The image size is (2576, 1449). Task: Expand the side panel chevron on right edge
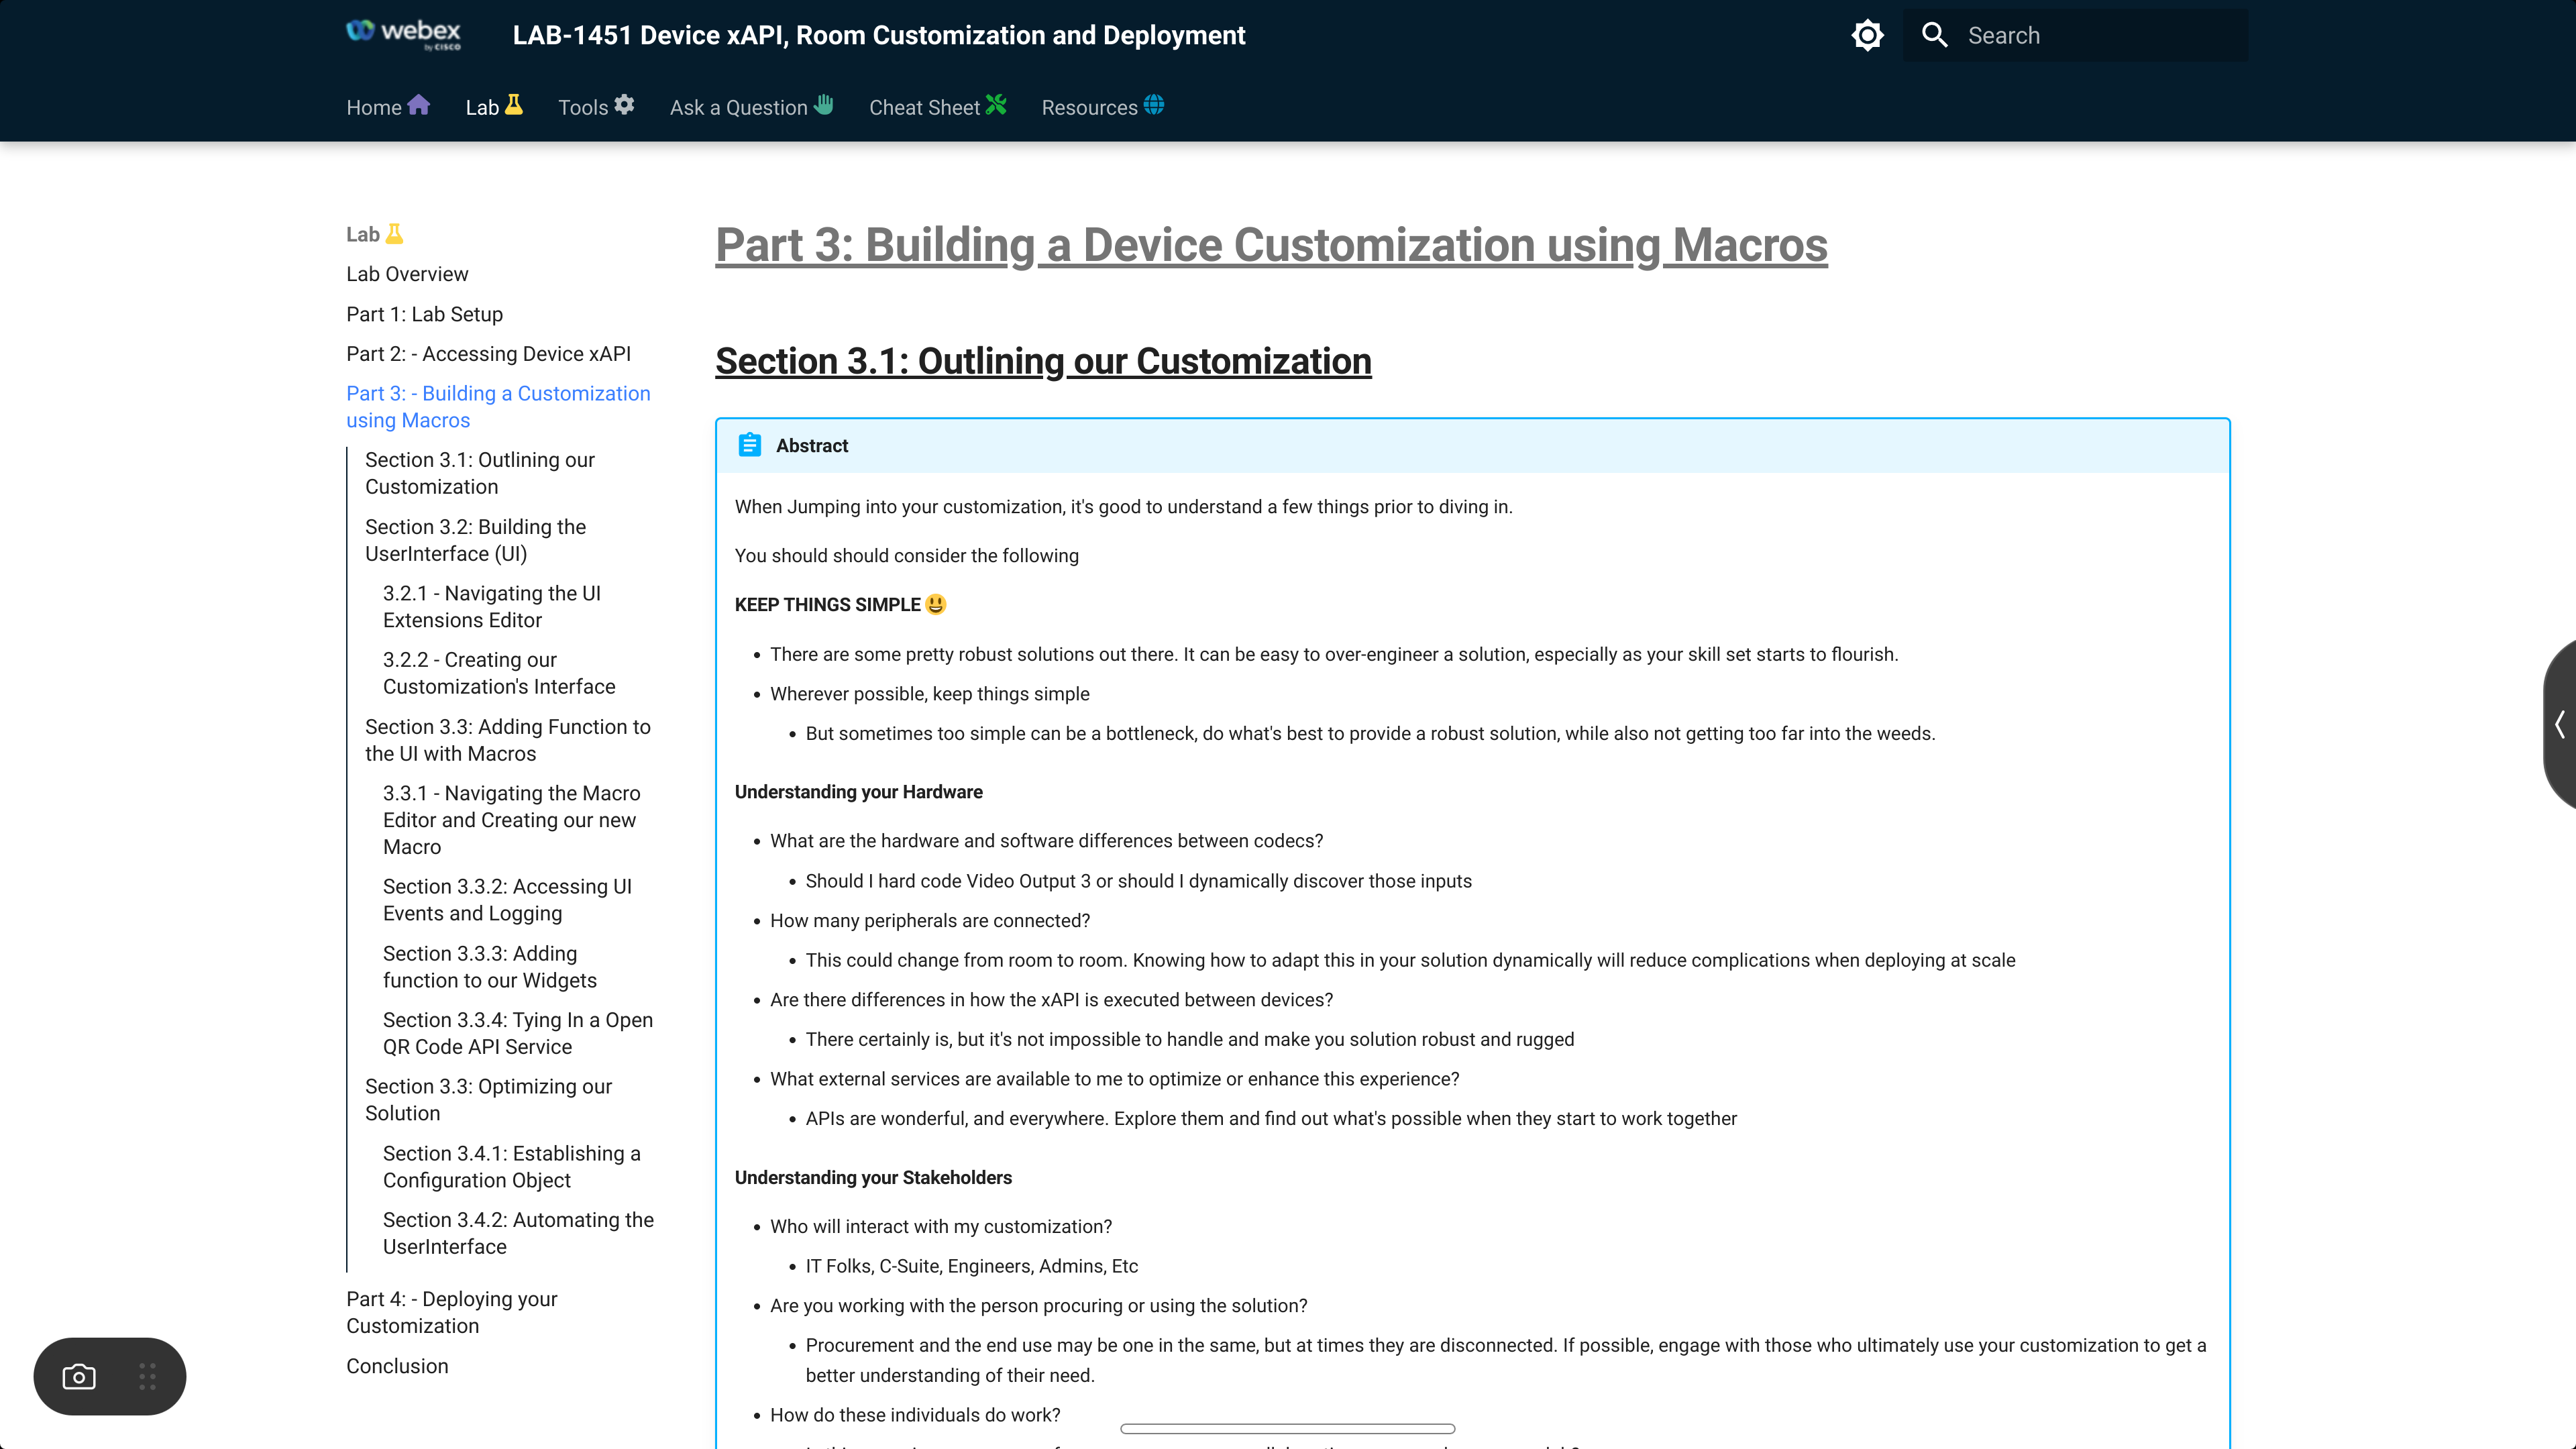pos(2559,724)
